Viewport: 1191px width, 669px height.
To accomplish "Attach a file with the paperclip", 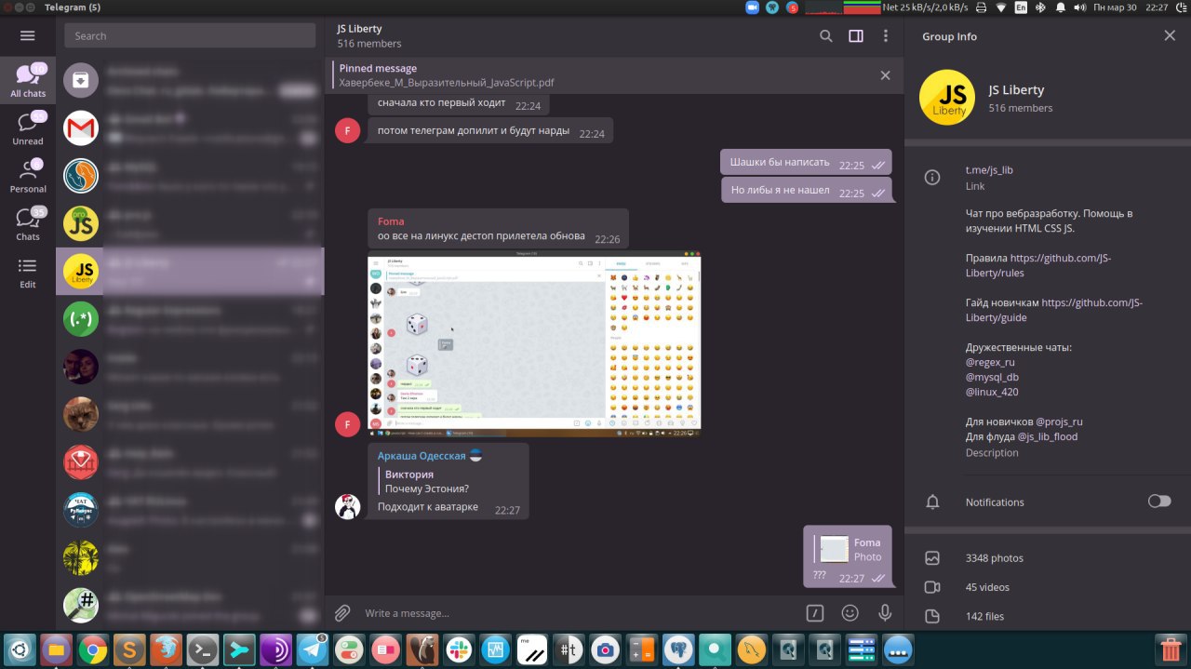I will coord(342,613).
